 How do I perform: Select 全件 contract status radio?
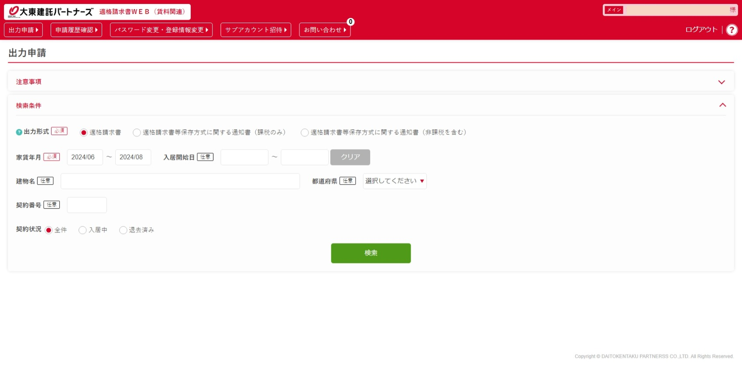pyautogui.click(x=48, y=230)
